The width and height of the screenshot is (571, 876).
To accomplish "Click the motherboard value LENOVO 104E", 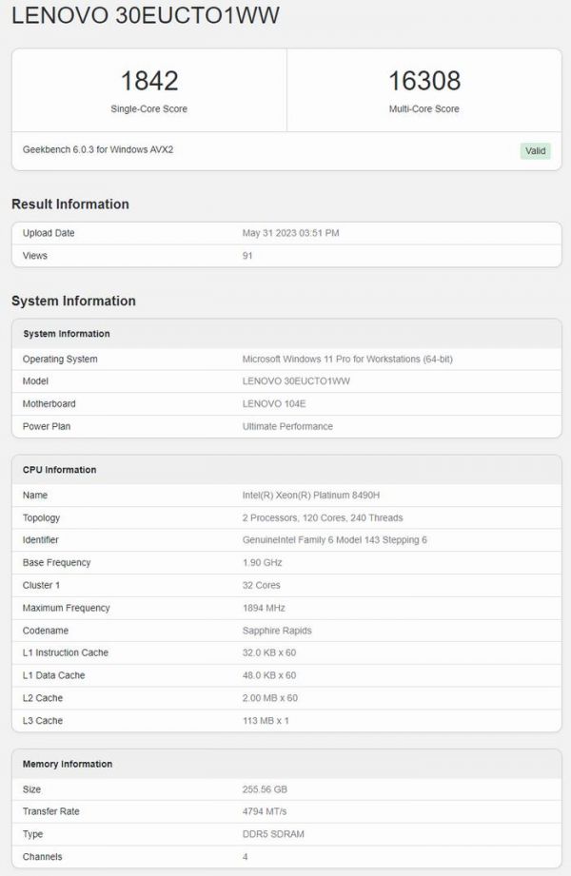I will click(x=274, y=403).
